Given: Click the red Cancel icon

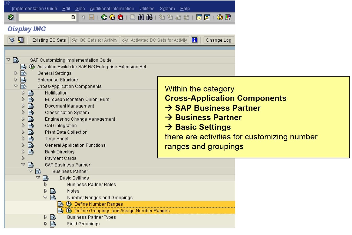Looking at the screenshot, I should (120, 17).
